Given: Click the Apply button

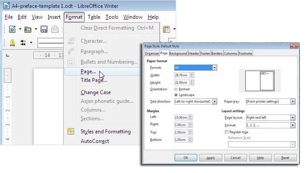Looking at the screenshot, I should (x=211, y=158).
